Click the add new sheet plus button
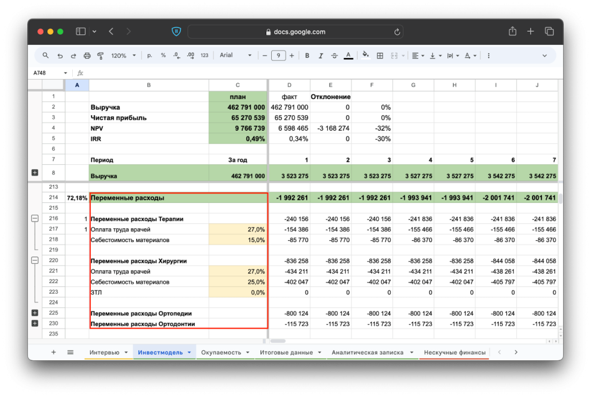 pos(54,352)
